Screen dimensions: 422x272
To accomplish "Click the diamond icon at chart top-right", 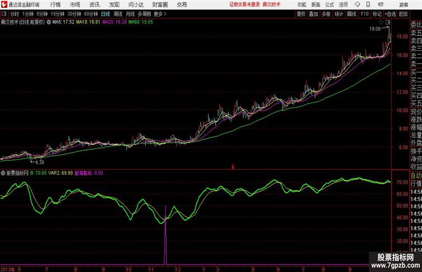I will click(x=381, y=22).
